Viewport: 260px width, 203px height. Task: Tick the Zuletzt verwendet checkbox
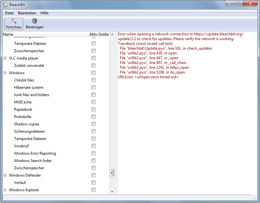[x=94, y=66]
